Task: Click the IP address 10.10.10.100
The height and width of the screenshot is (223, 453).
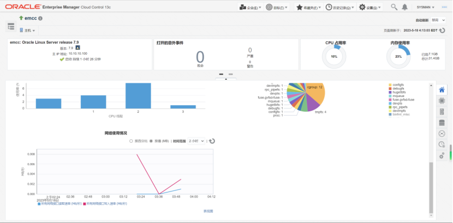Action: tap(78, 53)
